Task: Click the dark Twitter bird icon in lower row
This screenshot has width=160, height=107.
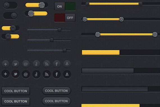Action: point(15,74)
